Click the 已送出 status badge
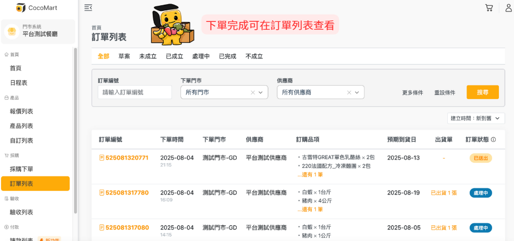This screenshot has height=241, width=514. (x=481, y=158)
